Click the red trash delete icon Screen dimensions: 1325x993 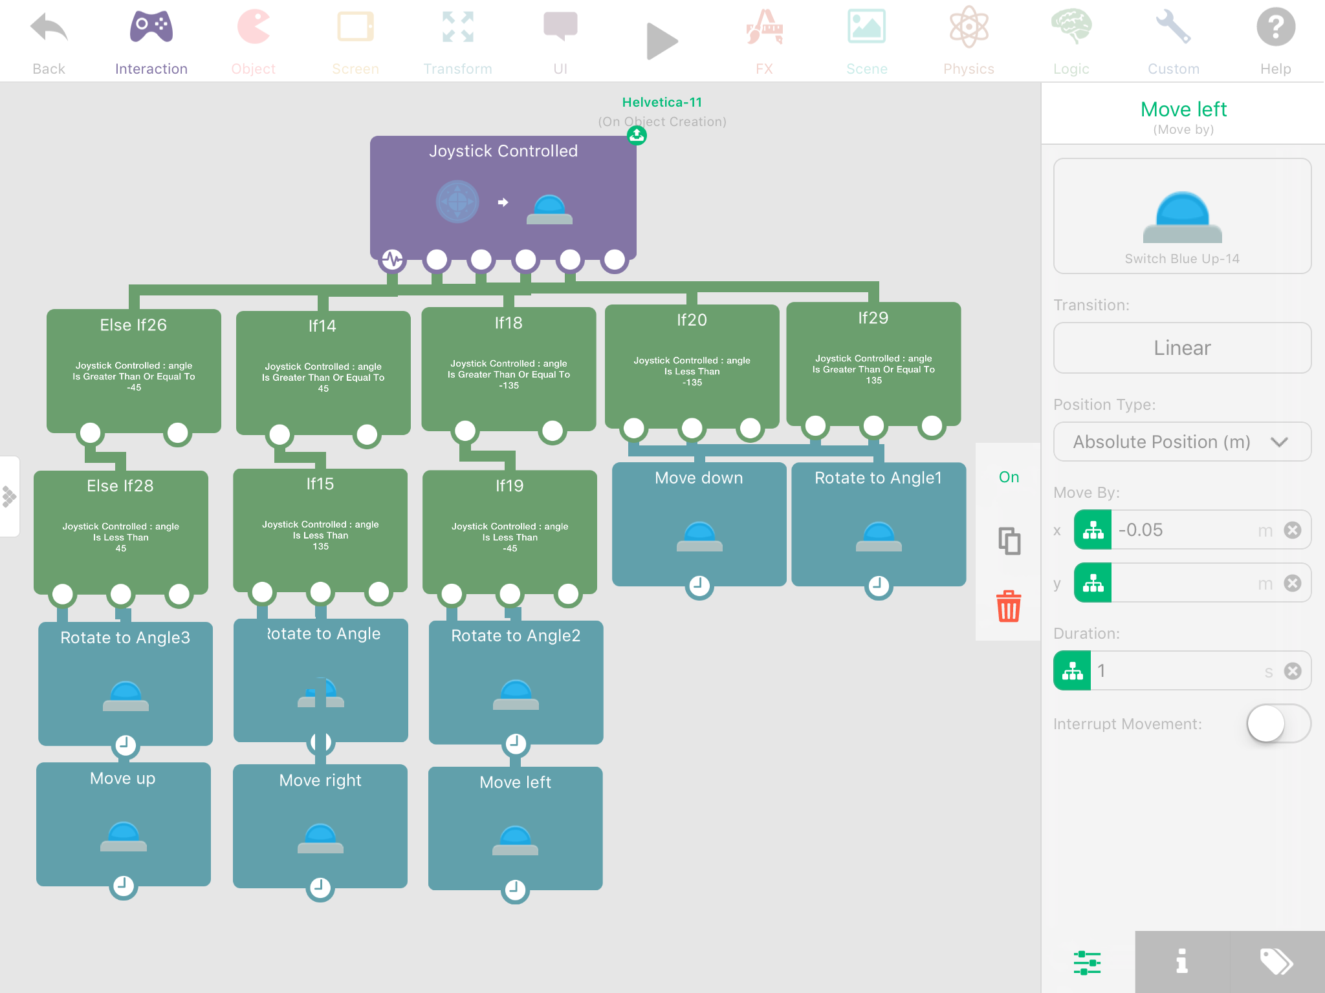1008,606
